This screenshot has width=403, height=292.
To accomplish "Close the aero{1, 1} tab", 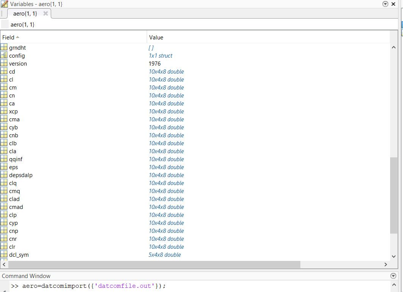I will [x=45, y=14].
